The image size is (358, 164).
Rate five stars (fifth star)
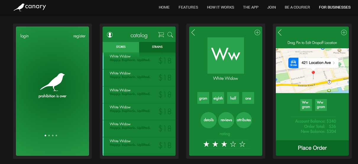pos(242,144)
